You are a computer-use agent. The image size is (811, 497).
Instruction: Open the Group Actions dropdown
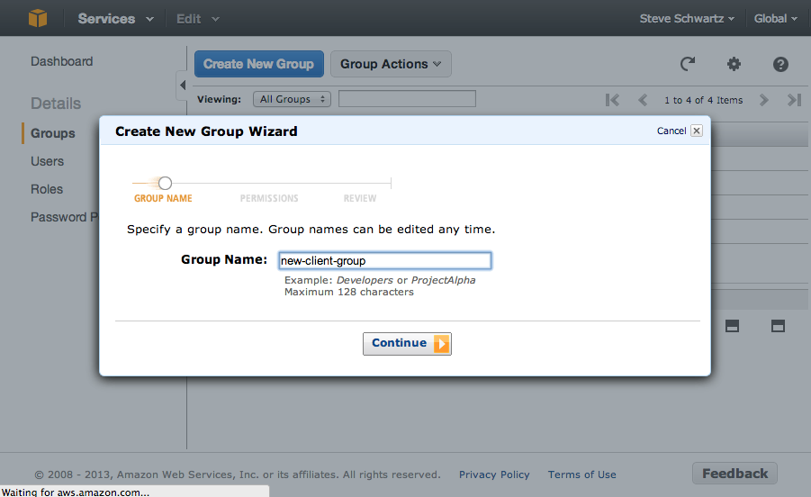click(391, 64)
